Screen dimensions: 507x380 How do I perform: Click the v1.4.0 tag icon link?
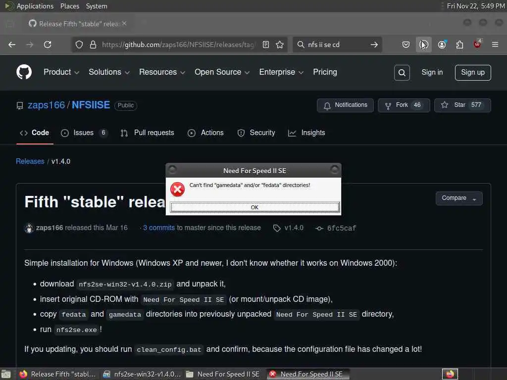click(289, 228)
